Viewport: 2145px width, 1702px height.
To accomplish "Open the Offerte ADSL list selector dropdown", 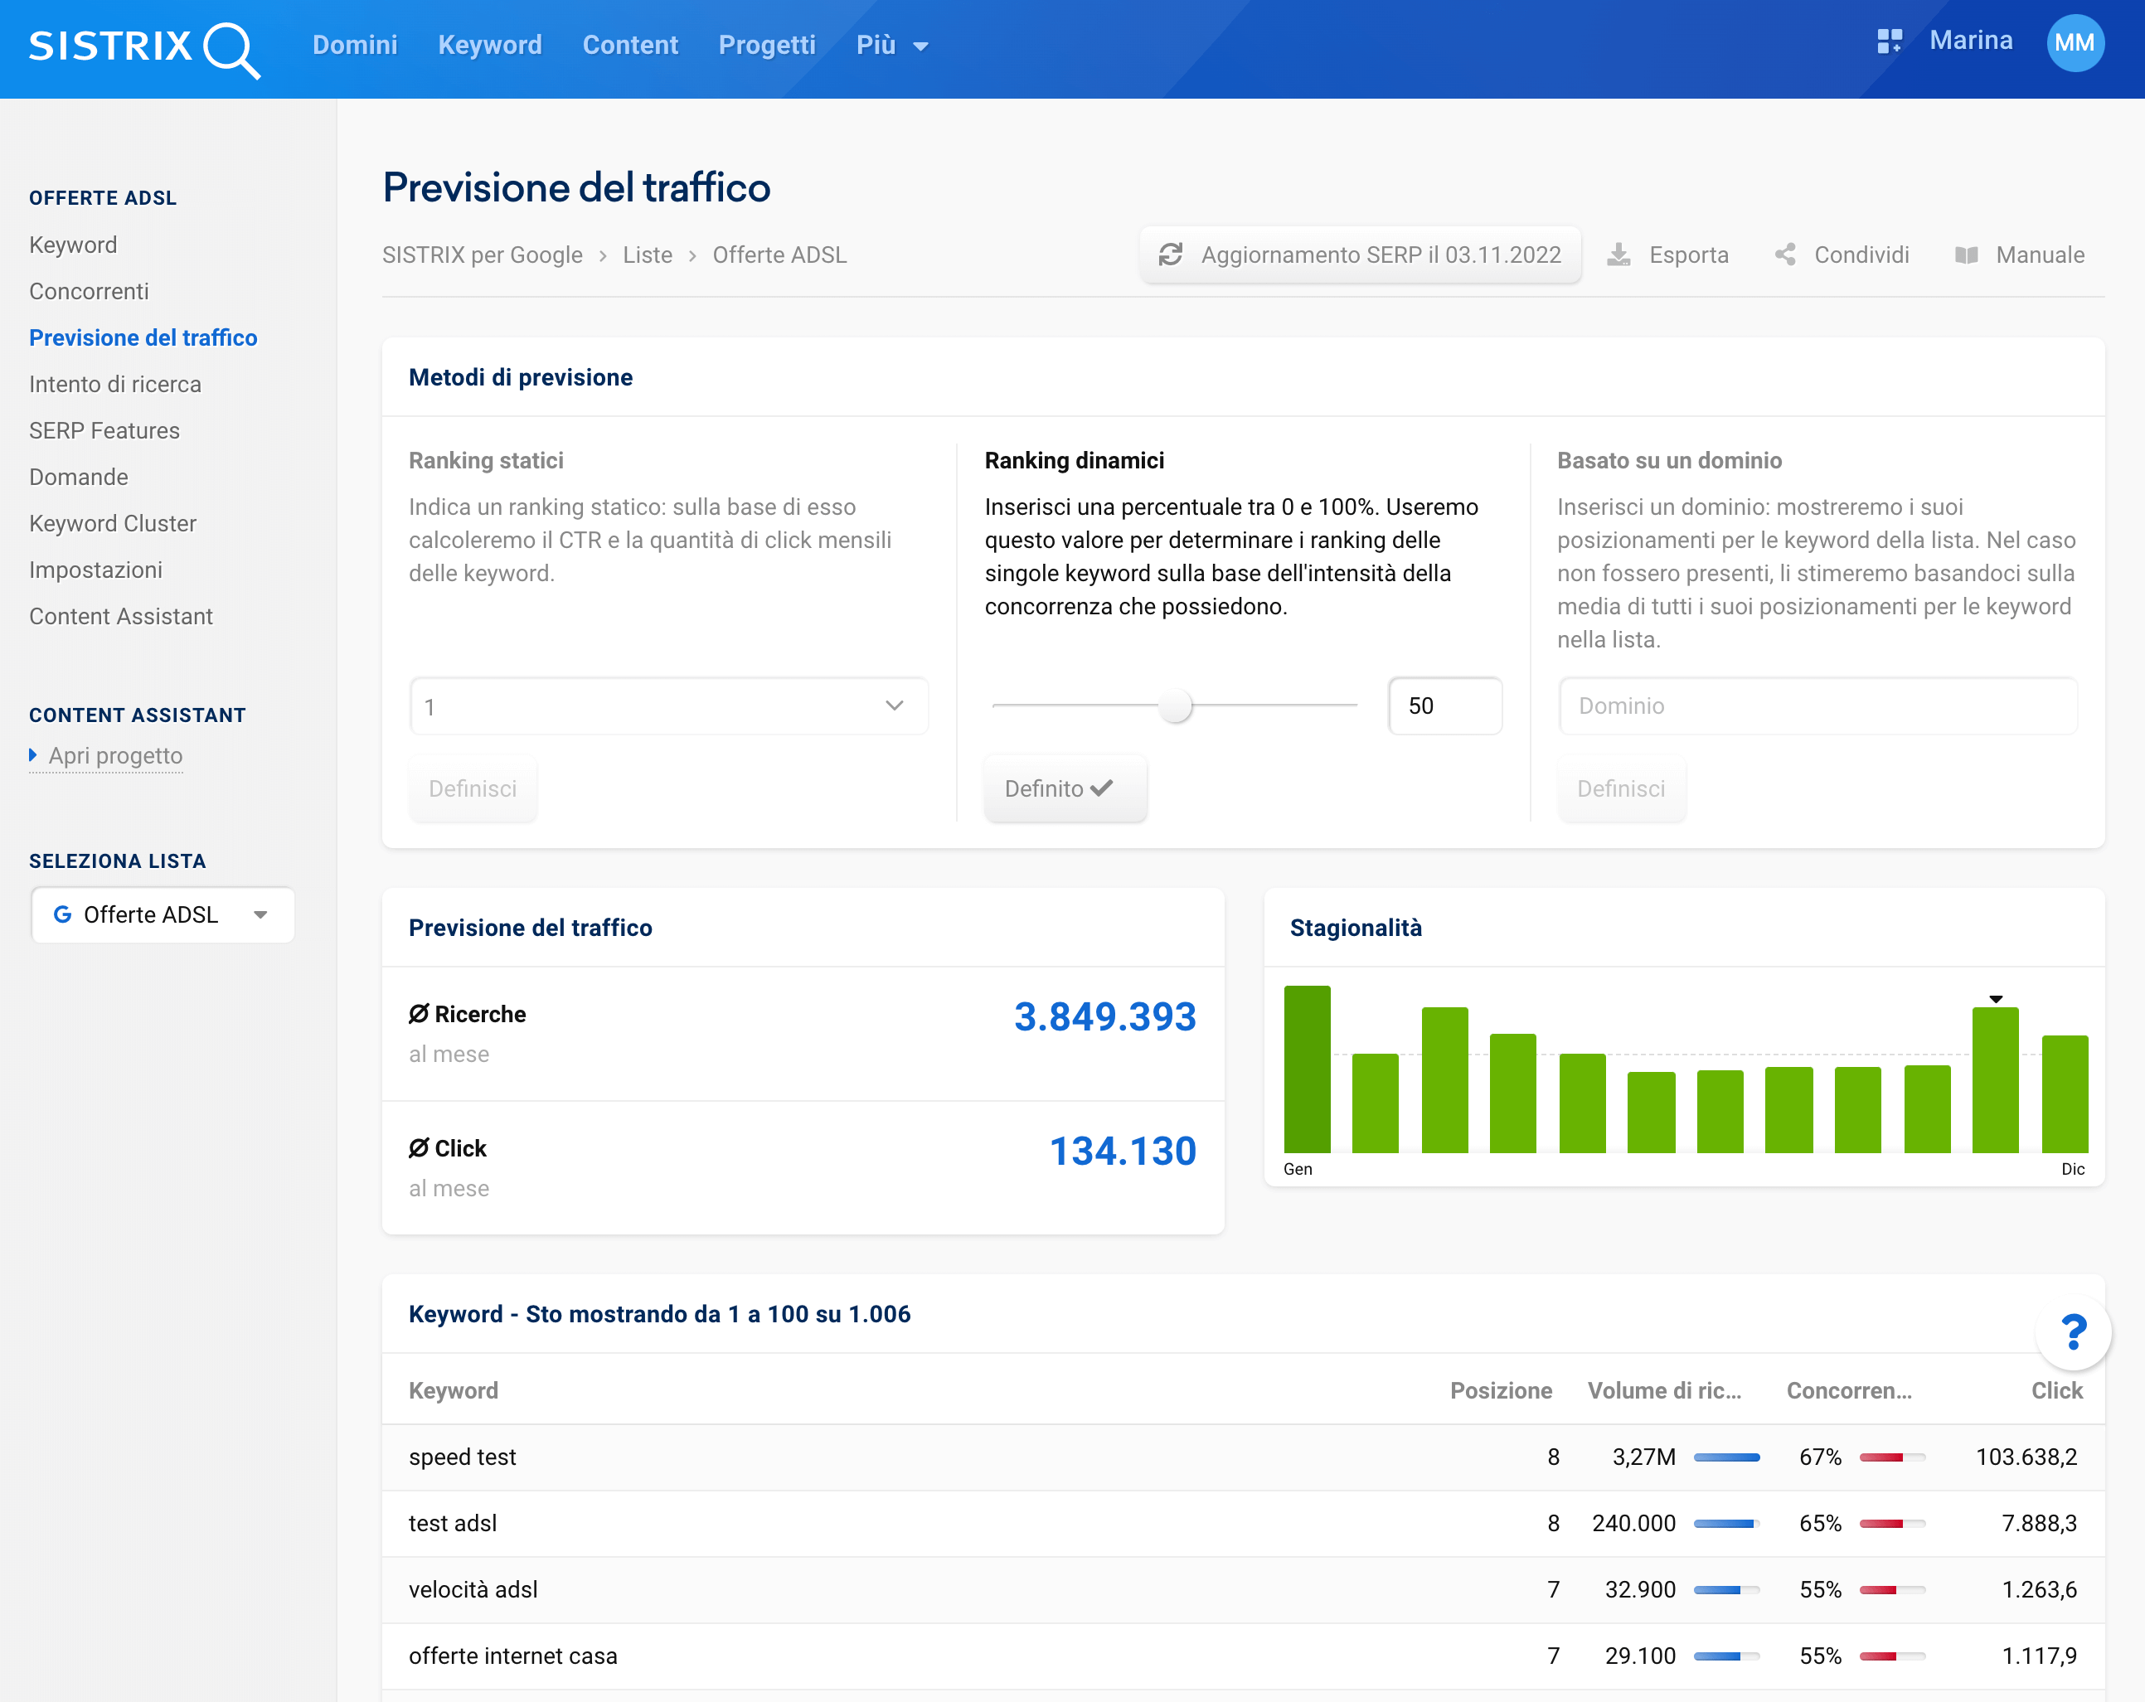I will (163, 914).
